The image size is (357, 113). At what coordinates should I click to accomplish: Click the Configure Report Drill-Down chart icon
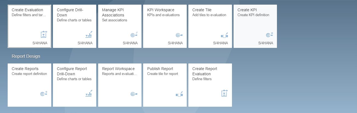(x=89, y=93)
